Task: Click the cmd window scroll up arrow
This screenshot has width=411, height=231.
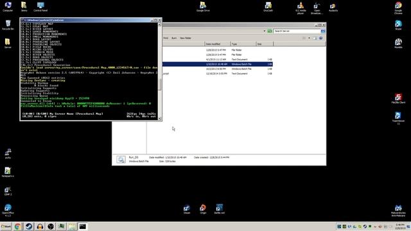Action: [159, 24]
